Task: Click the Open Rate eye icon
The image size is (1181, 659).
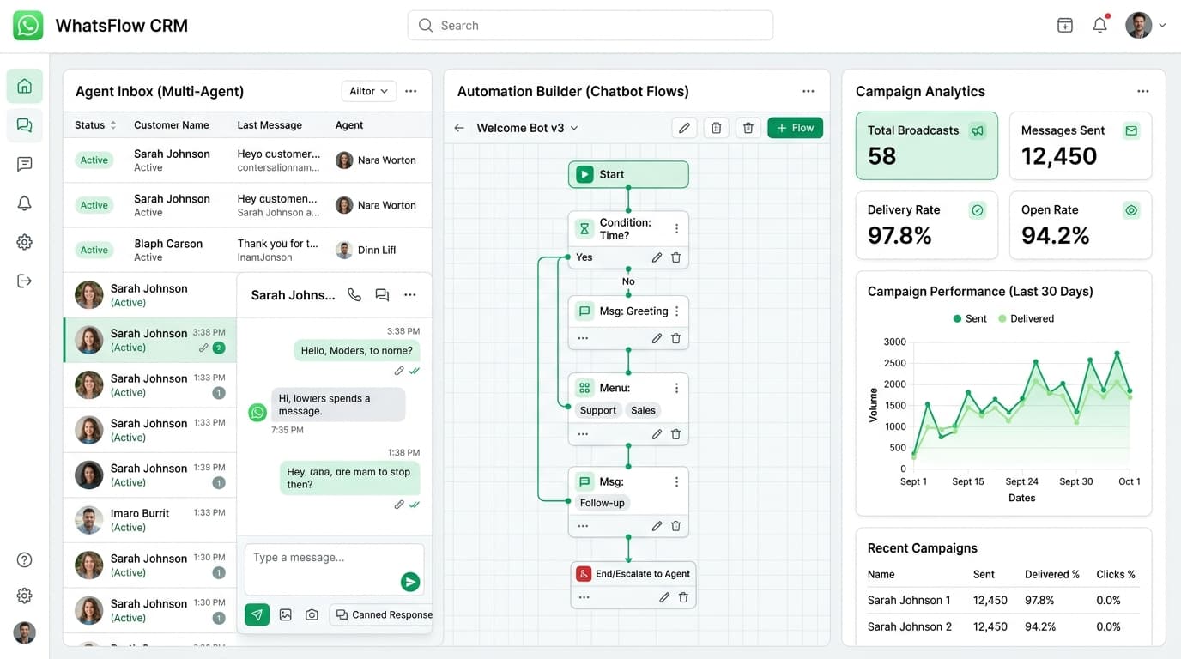Action: 1131,210
